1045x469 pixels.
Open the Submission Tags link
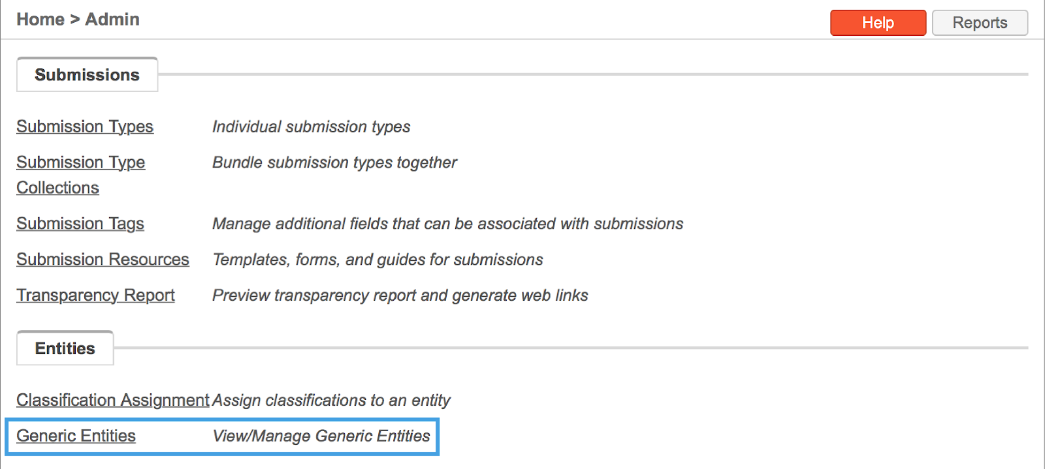click(x=80, y=224)
